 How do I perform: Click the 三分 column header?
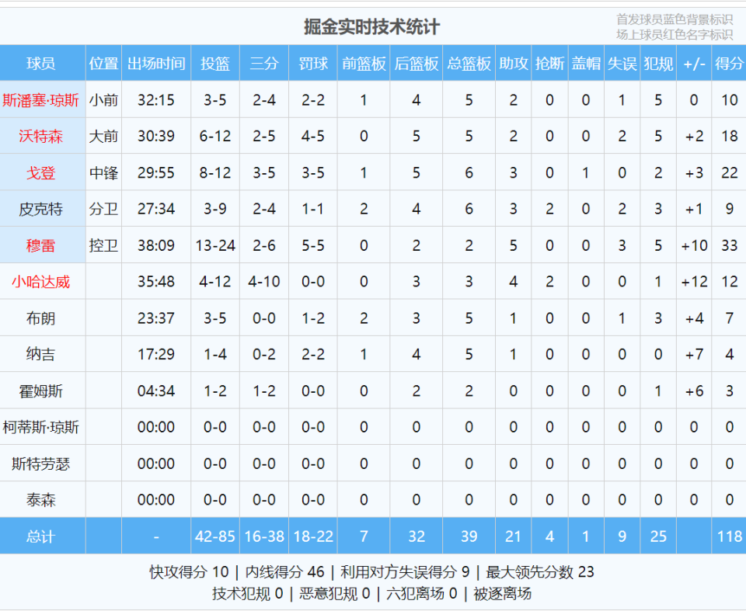[264, 64]
